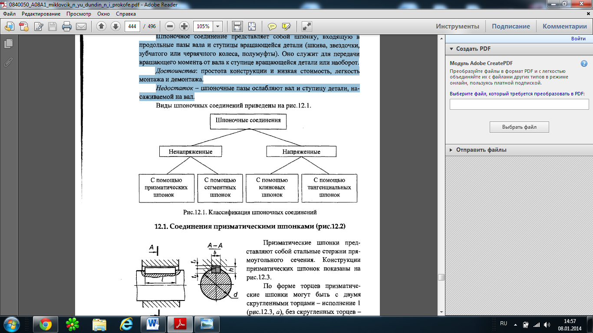Open the Просмотр menu
593x333 pixels.
pyautogui.click(x=79, y=14)
